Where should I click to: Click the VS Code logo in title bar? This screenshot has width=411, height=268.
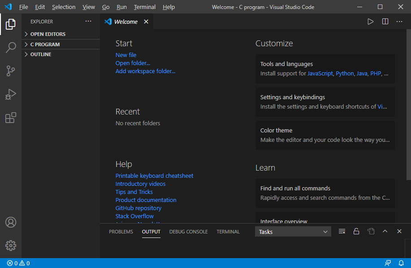8,7
